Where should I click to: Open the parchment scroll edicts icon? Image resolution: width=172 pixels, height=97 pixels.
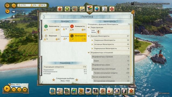point(81,91)
